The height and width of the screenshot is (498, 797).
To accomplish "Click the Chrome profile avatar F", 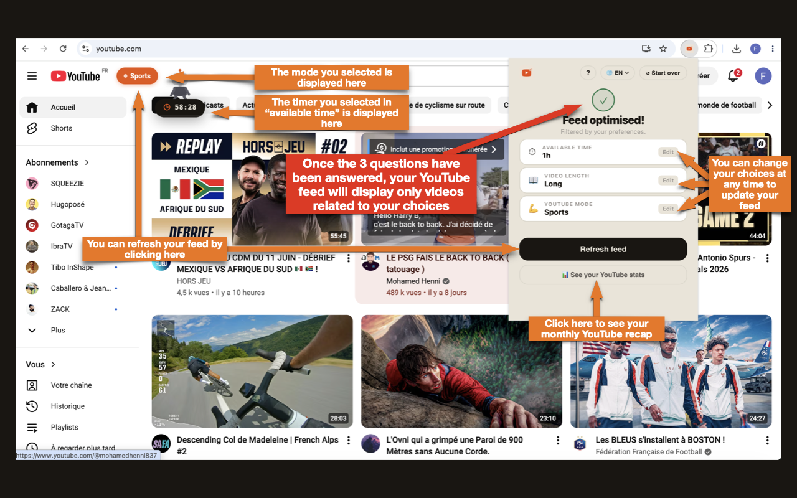I will click(755, 49).
